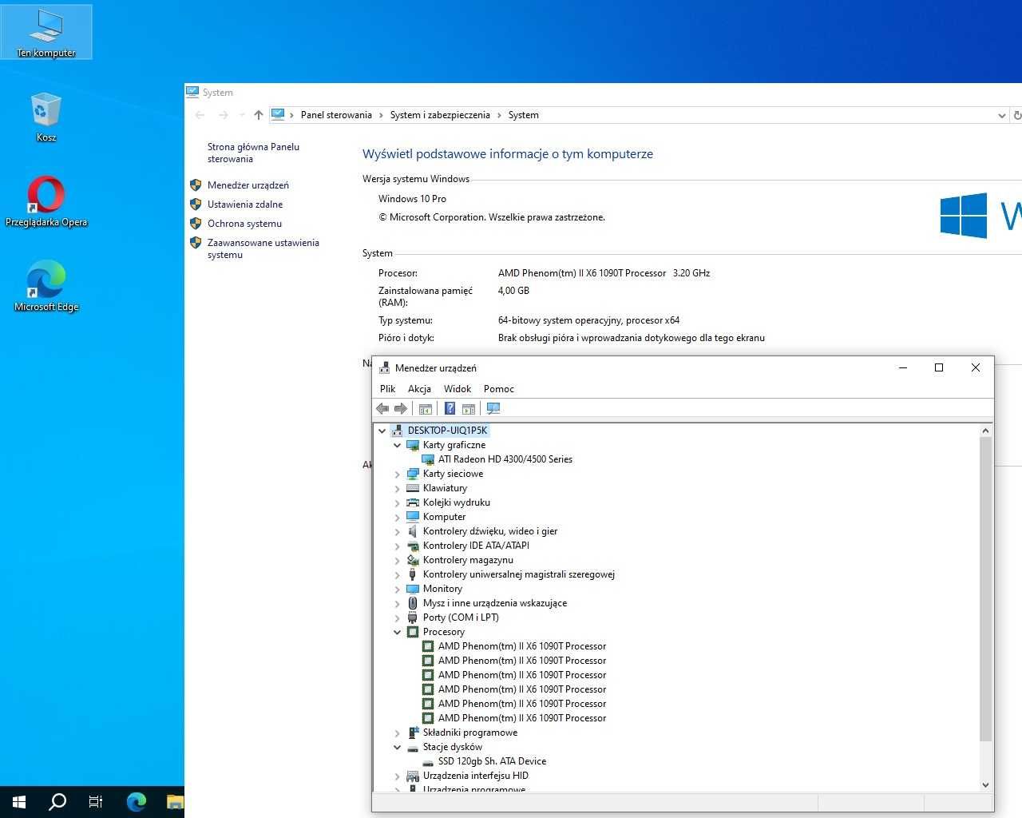Select the first AMD Phenom II X6 processor entry
The width and height of the screenshot is (1022, 818).
pyautogui.click(x=521, y=646)
